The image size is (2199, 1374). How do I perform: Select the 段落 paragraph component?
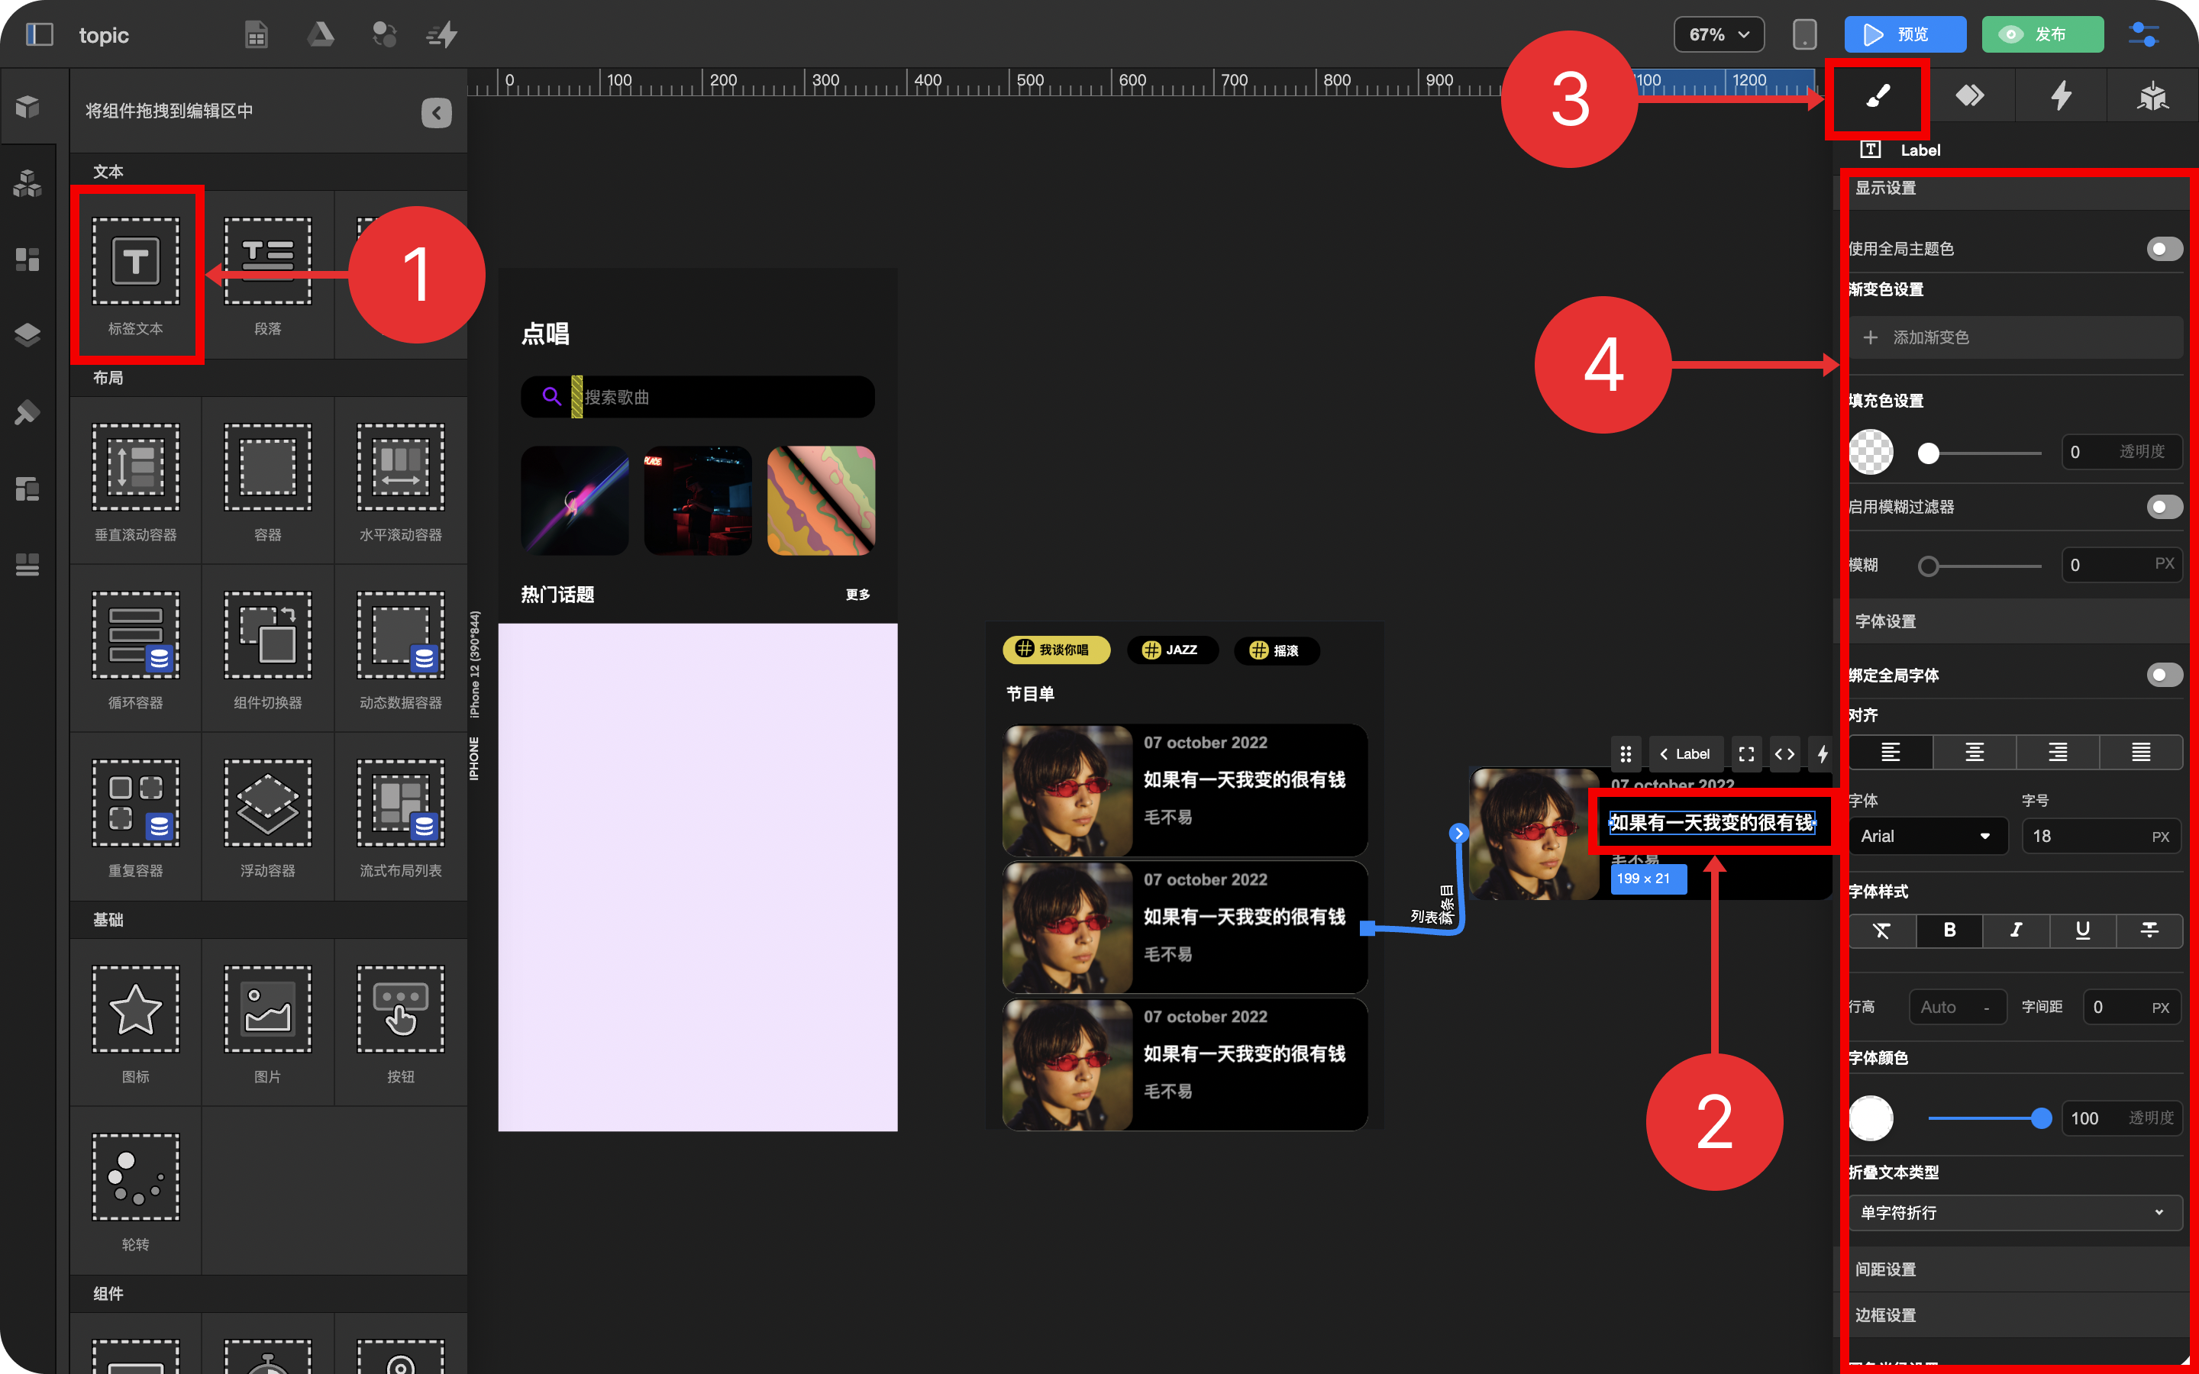267,275
